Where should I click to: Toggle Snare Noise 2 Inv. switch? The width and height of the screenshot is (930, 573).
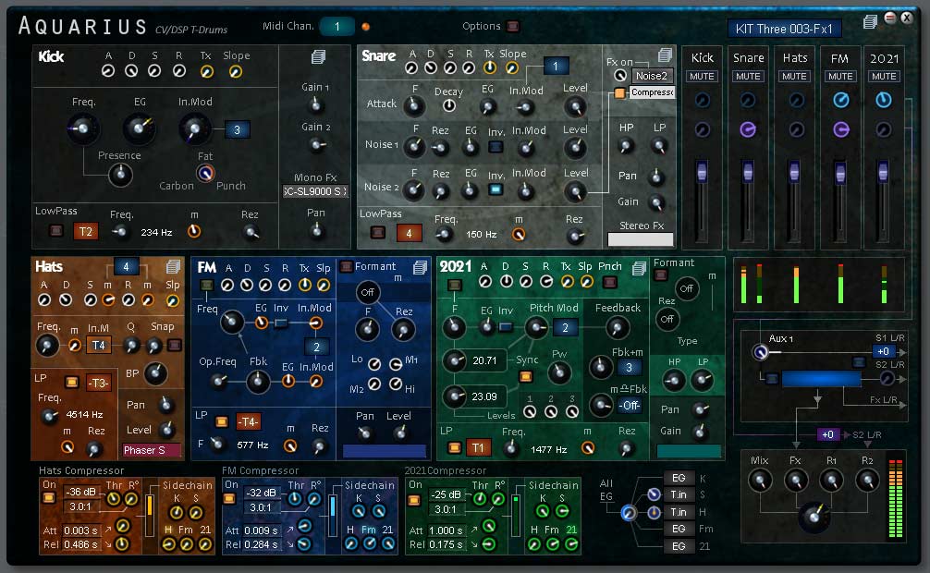click(x=496, y=189)
